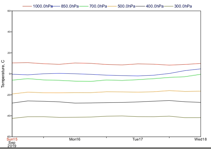Select the 400.0hPa legend label
This screenshot has height=149, width=211.
155,6
